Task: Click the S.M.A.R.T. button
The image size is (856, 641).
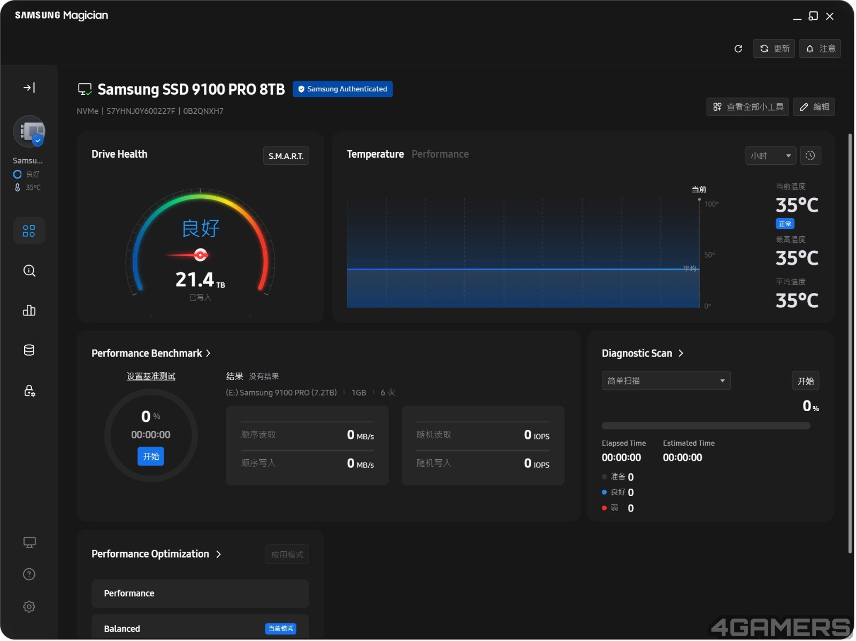Action: 286,156
